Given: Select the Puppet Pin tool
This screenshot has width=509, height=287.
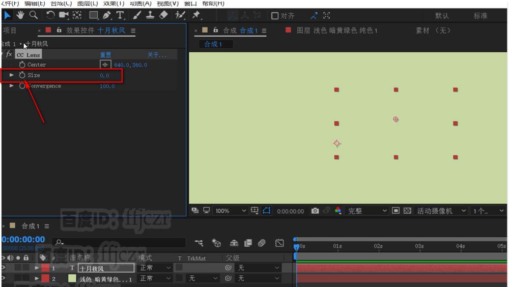Looking at the screenshot, I should 196,15.
